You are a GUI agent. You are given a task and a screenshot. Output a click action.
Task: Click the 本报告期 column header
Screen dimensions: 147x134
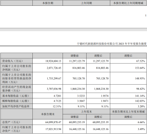48,3
